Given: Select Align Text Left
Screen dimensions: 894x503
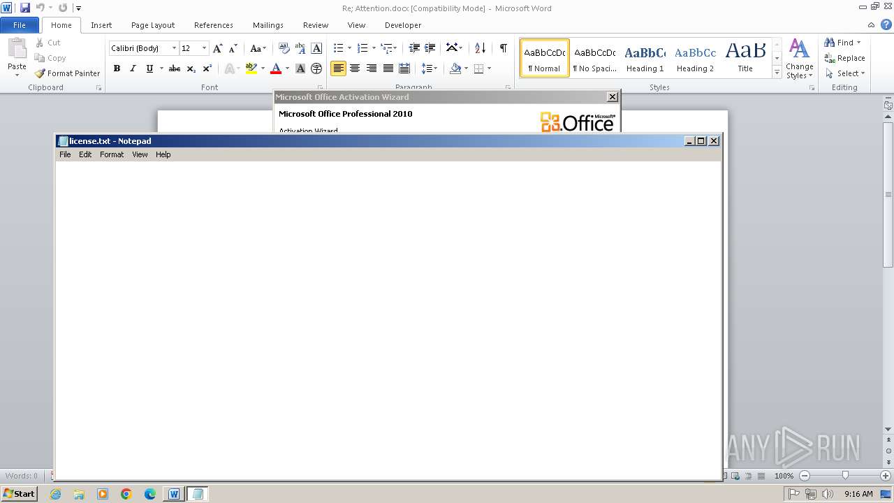Looking at the screenshot, I should [338, 68].
